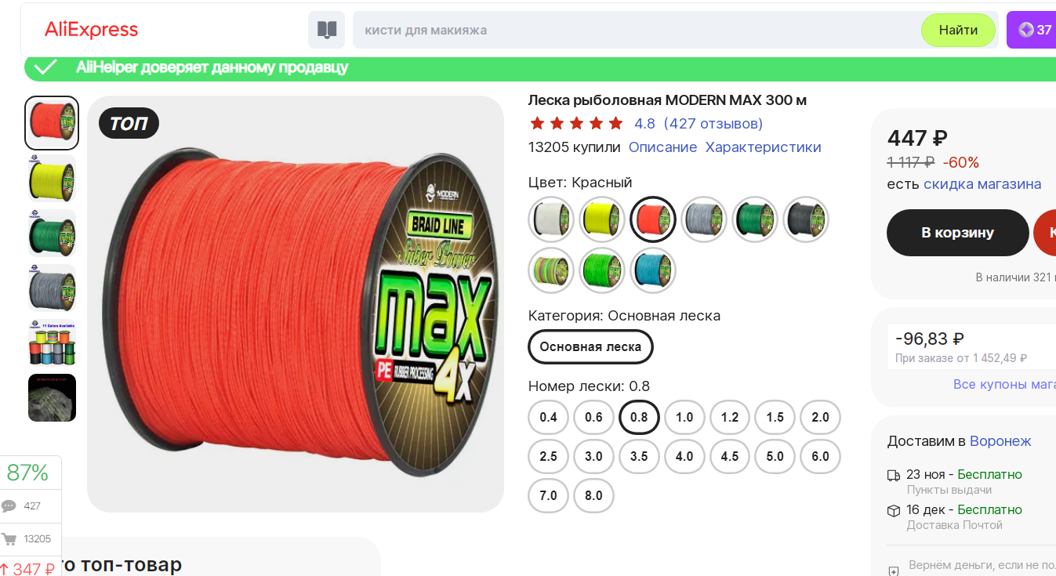Choose line number 8.0 option
This screenshot has width=1056, height=576.
tap(593, 495)
